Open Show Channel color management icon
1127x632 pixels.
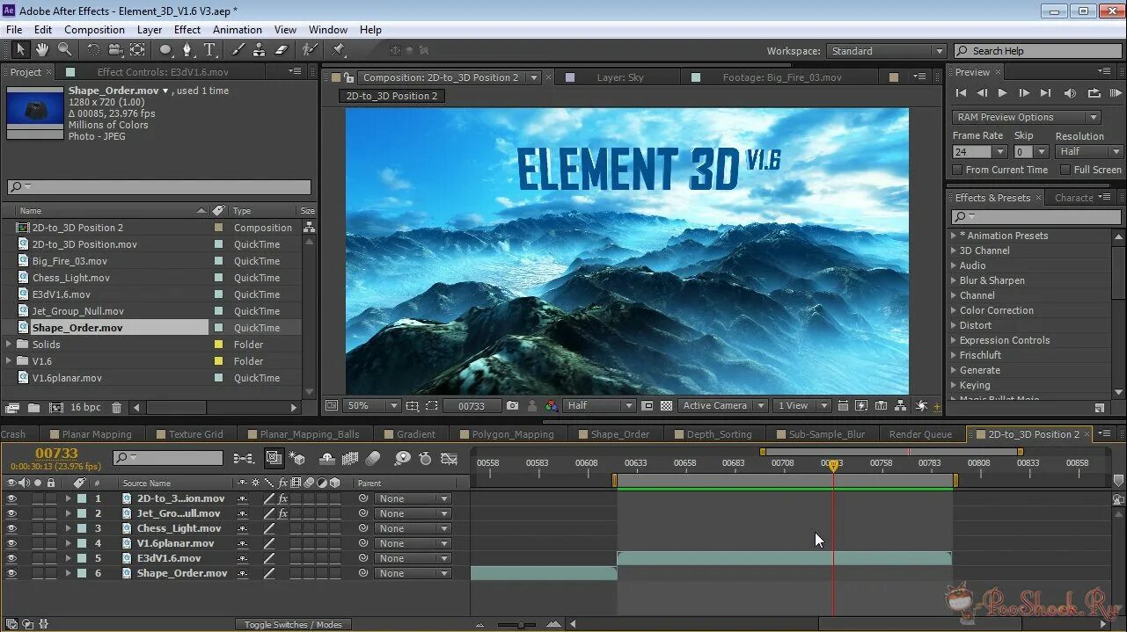[552, 405]
